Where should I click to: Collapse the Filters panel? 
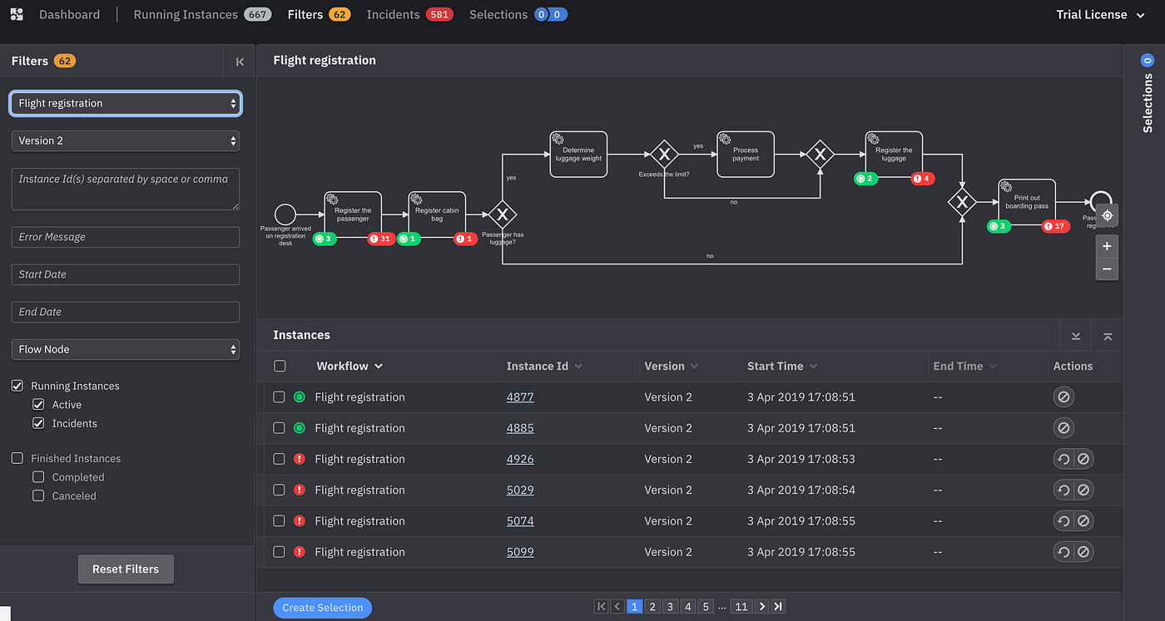(x=240, y=62)
